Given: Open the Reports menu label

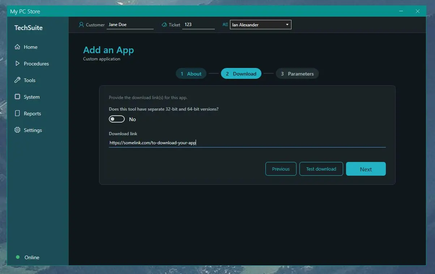Looking at the screenshot, I should (x=32, y=114).
